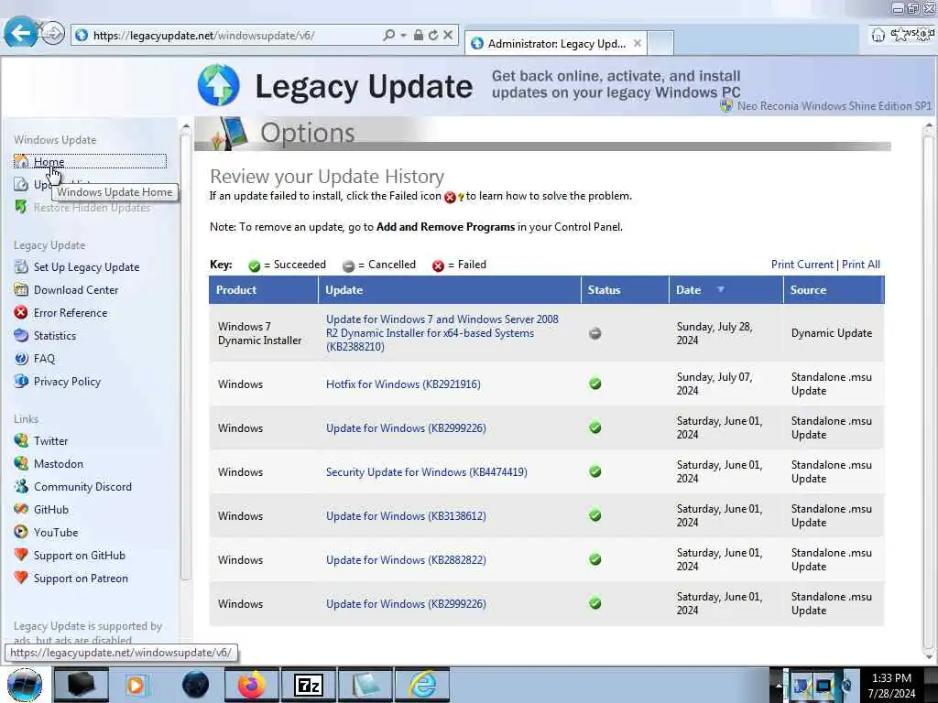The height and width of the screenshot is (703, 938).
Task: Click the Product column header
Action: coord(263,290)
